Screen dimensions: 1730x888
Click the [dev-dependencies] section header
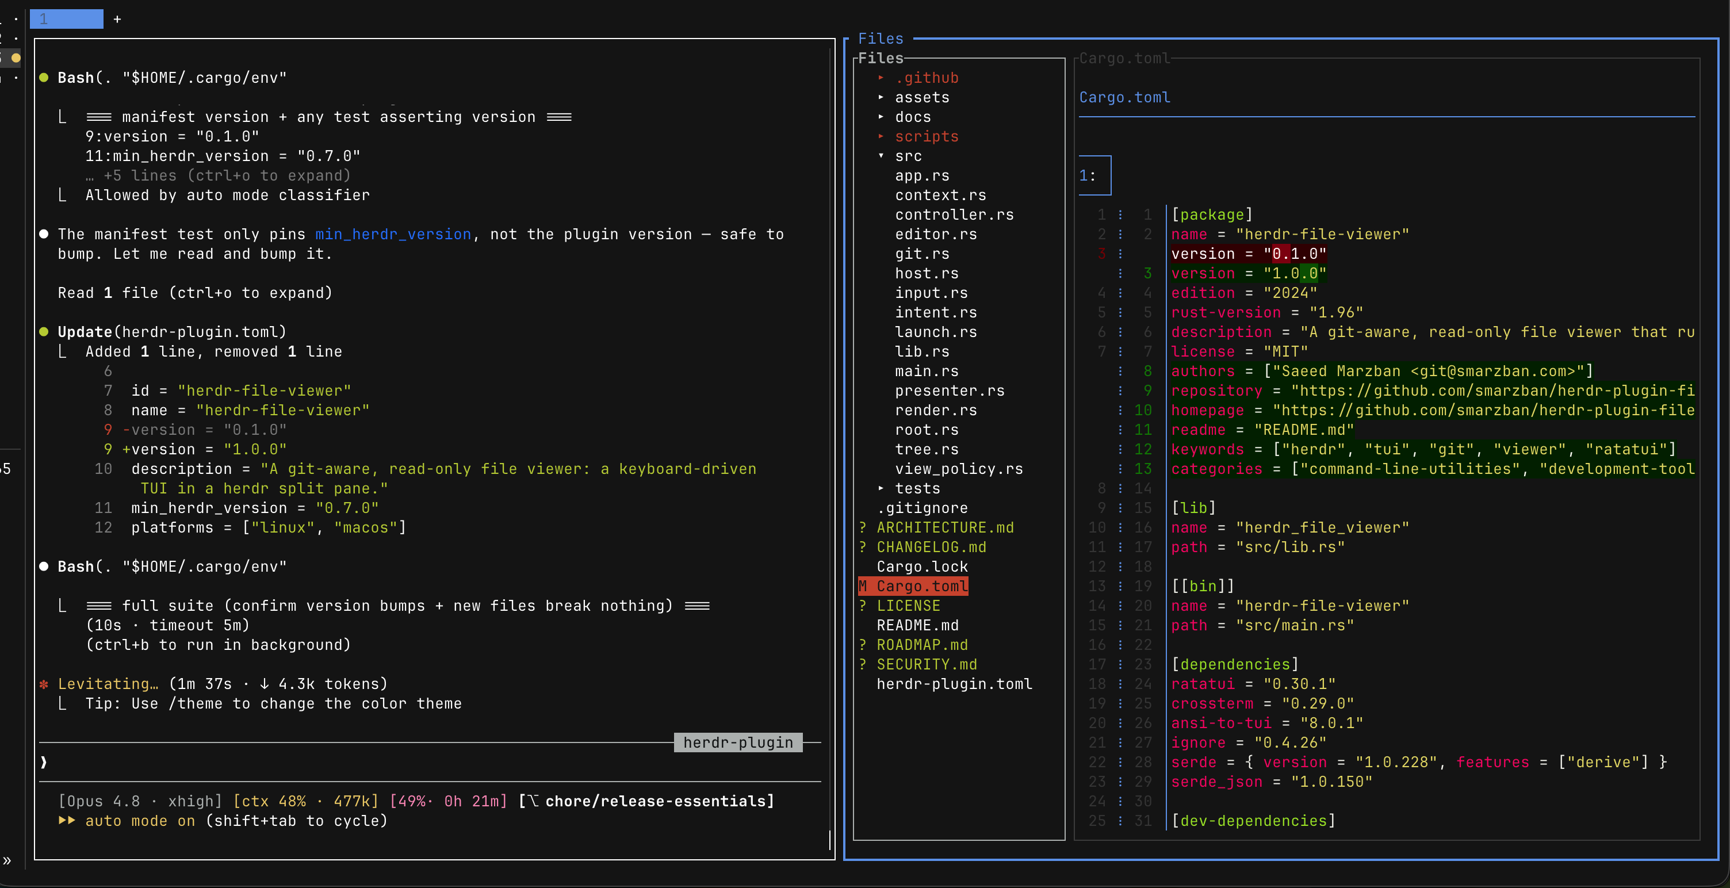(1253, 820)
